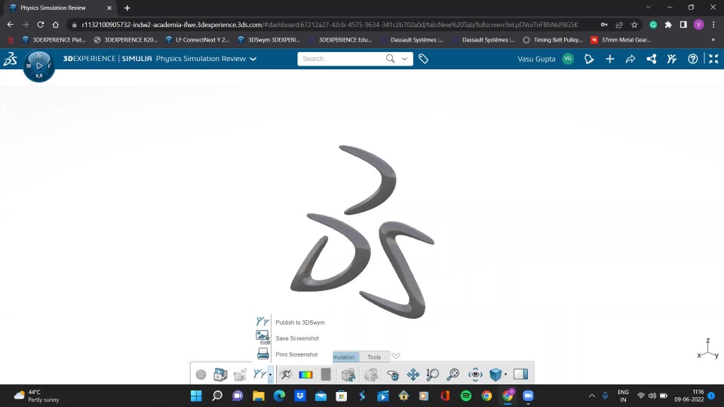Expand search options chevron
The image size is (724, 407).
pyautogui.click(x=404, y=59)
